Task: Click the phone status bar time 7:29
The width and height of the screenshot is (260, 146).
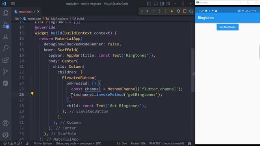Action: [201, 11]
